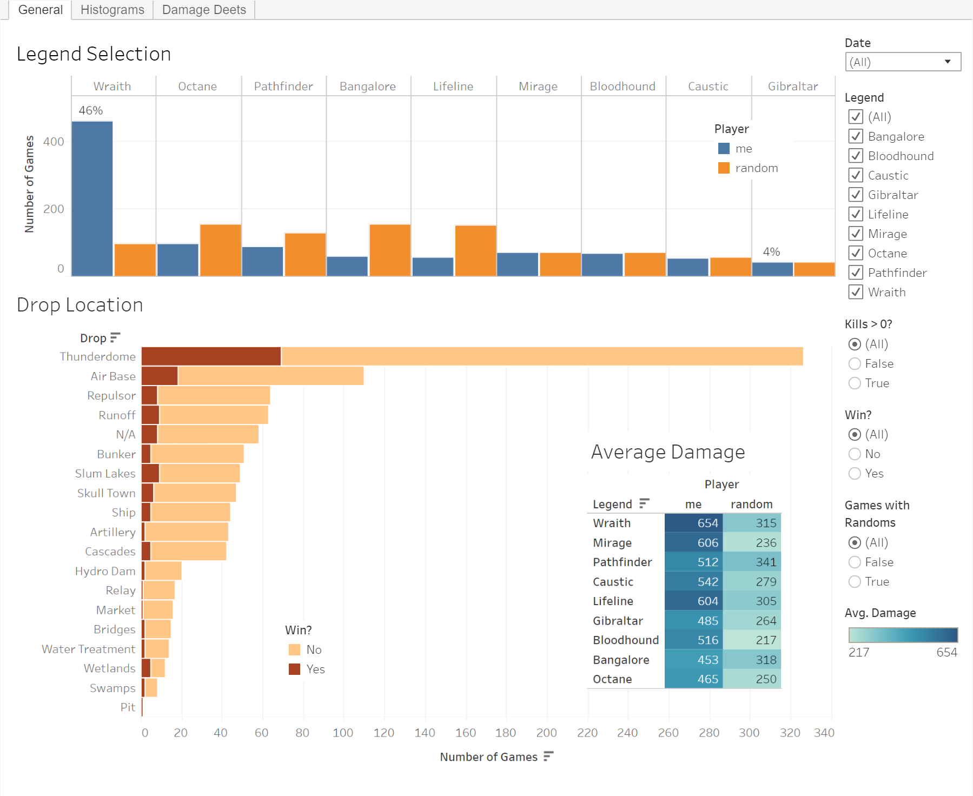
Task: Click the Wraith 'me' 654 damage cell
Action: pos(694,523)
